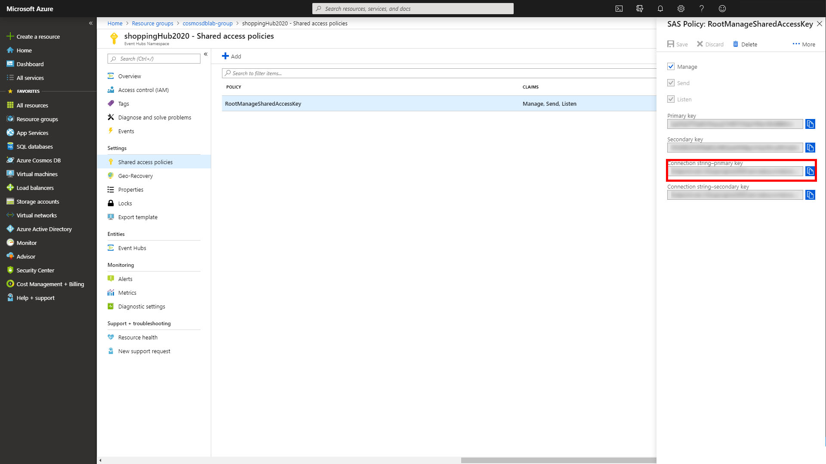The width and height of the screenshot is (826, 464).
Task: Toggle the Listen checkbox
Action: coord(671,99)
